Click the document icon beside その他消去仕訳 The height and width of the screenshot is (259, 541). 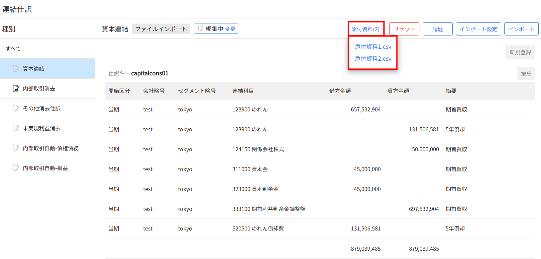coord(16,108)
